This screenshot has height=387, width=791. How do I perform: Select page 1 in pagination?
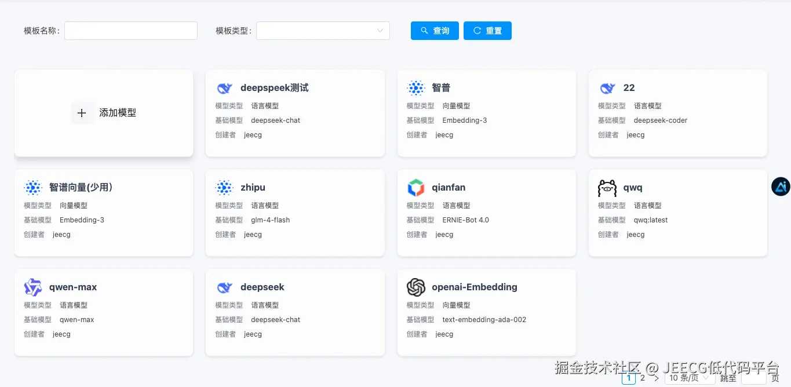click(628, 378)
